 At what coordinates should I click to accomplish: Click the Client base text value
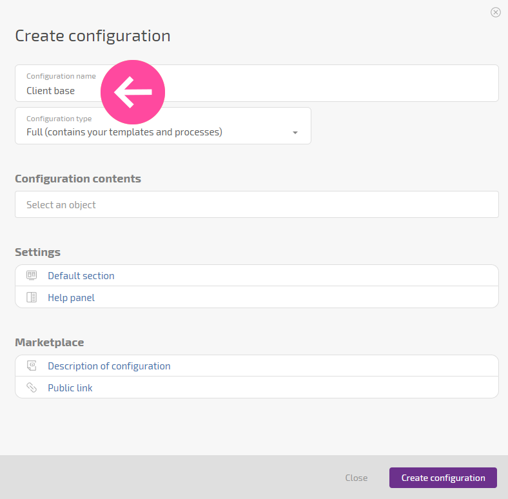point(50,91)
